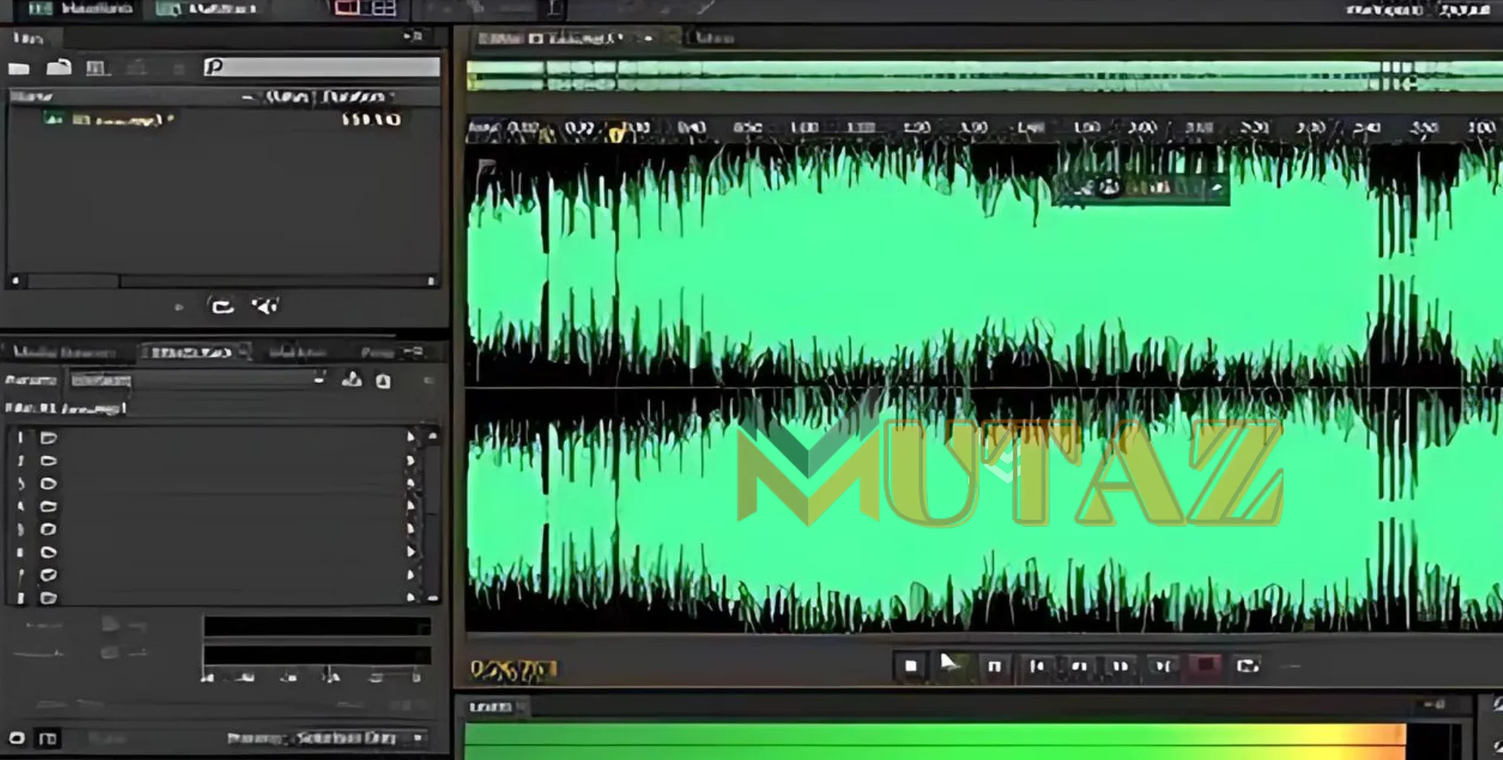Open the Media Browser tab
This screenshot has width=1503, height=760.
point(65,352)
